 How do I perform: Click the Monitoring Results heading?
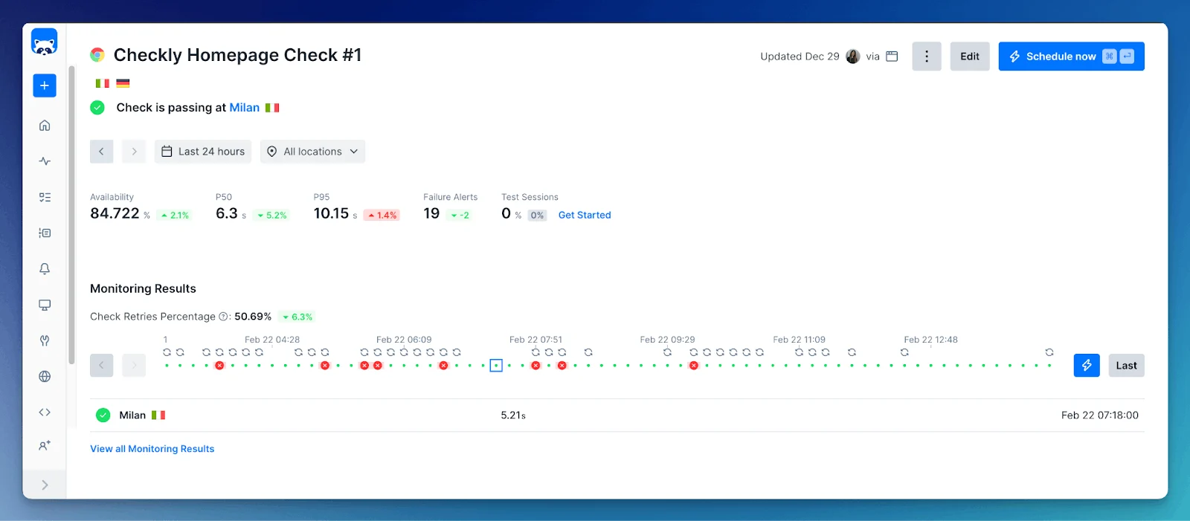(x=143, y=288)
